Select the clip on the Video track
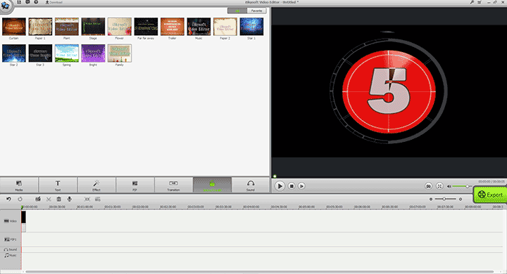The width and height of the screenshot is (507, 274). 24,221
